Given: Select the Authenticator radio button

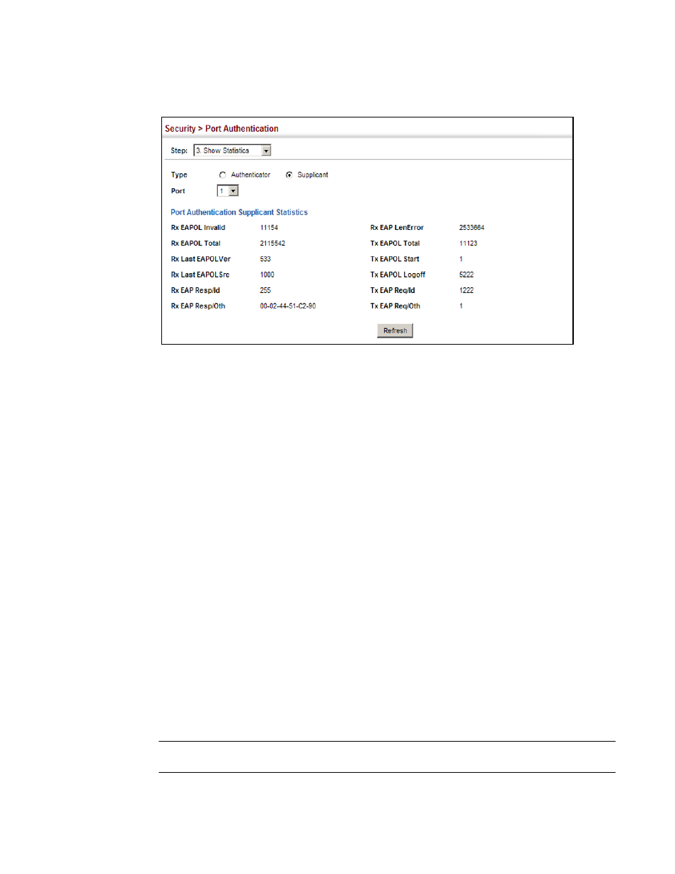Looking at the screenshot, I should 222,175.
